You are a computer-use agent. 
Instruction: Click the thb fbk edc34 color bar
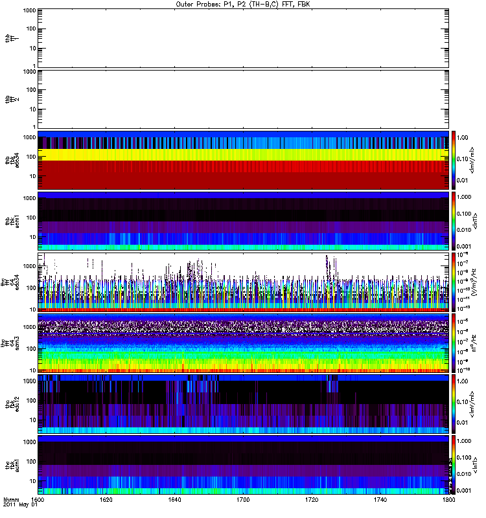454,160
